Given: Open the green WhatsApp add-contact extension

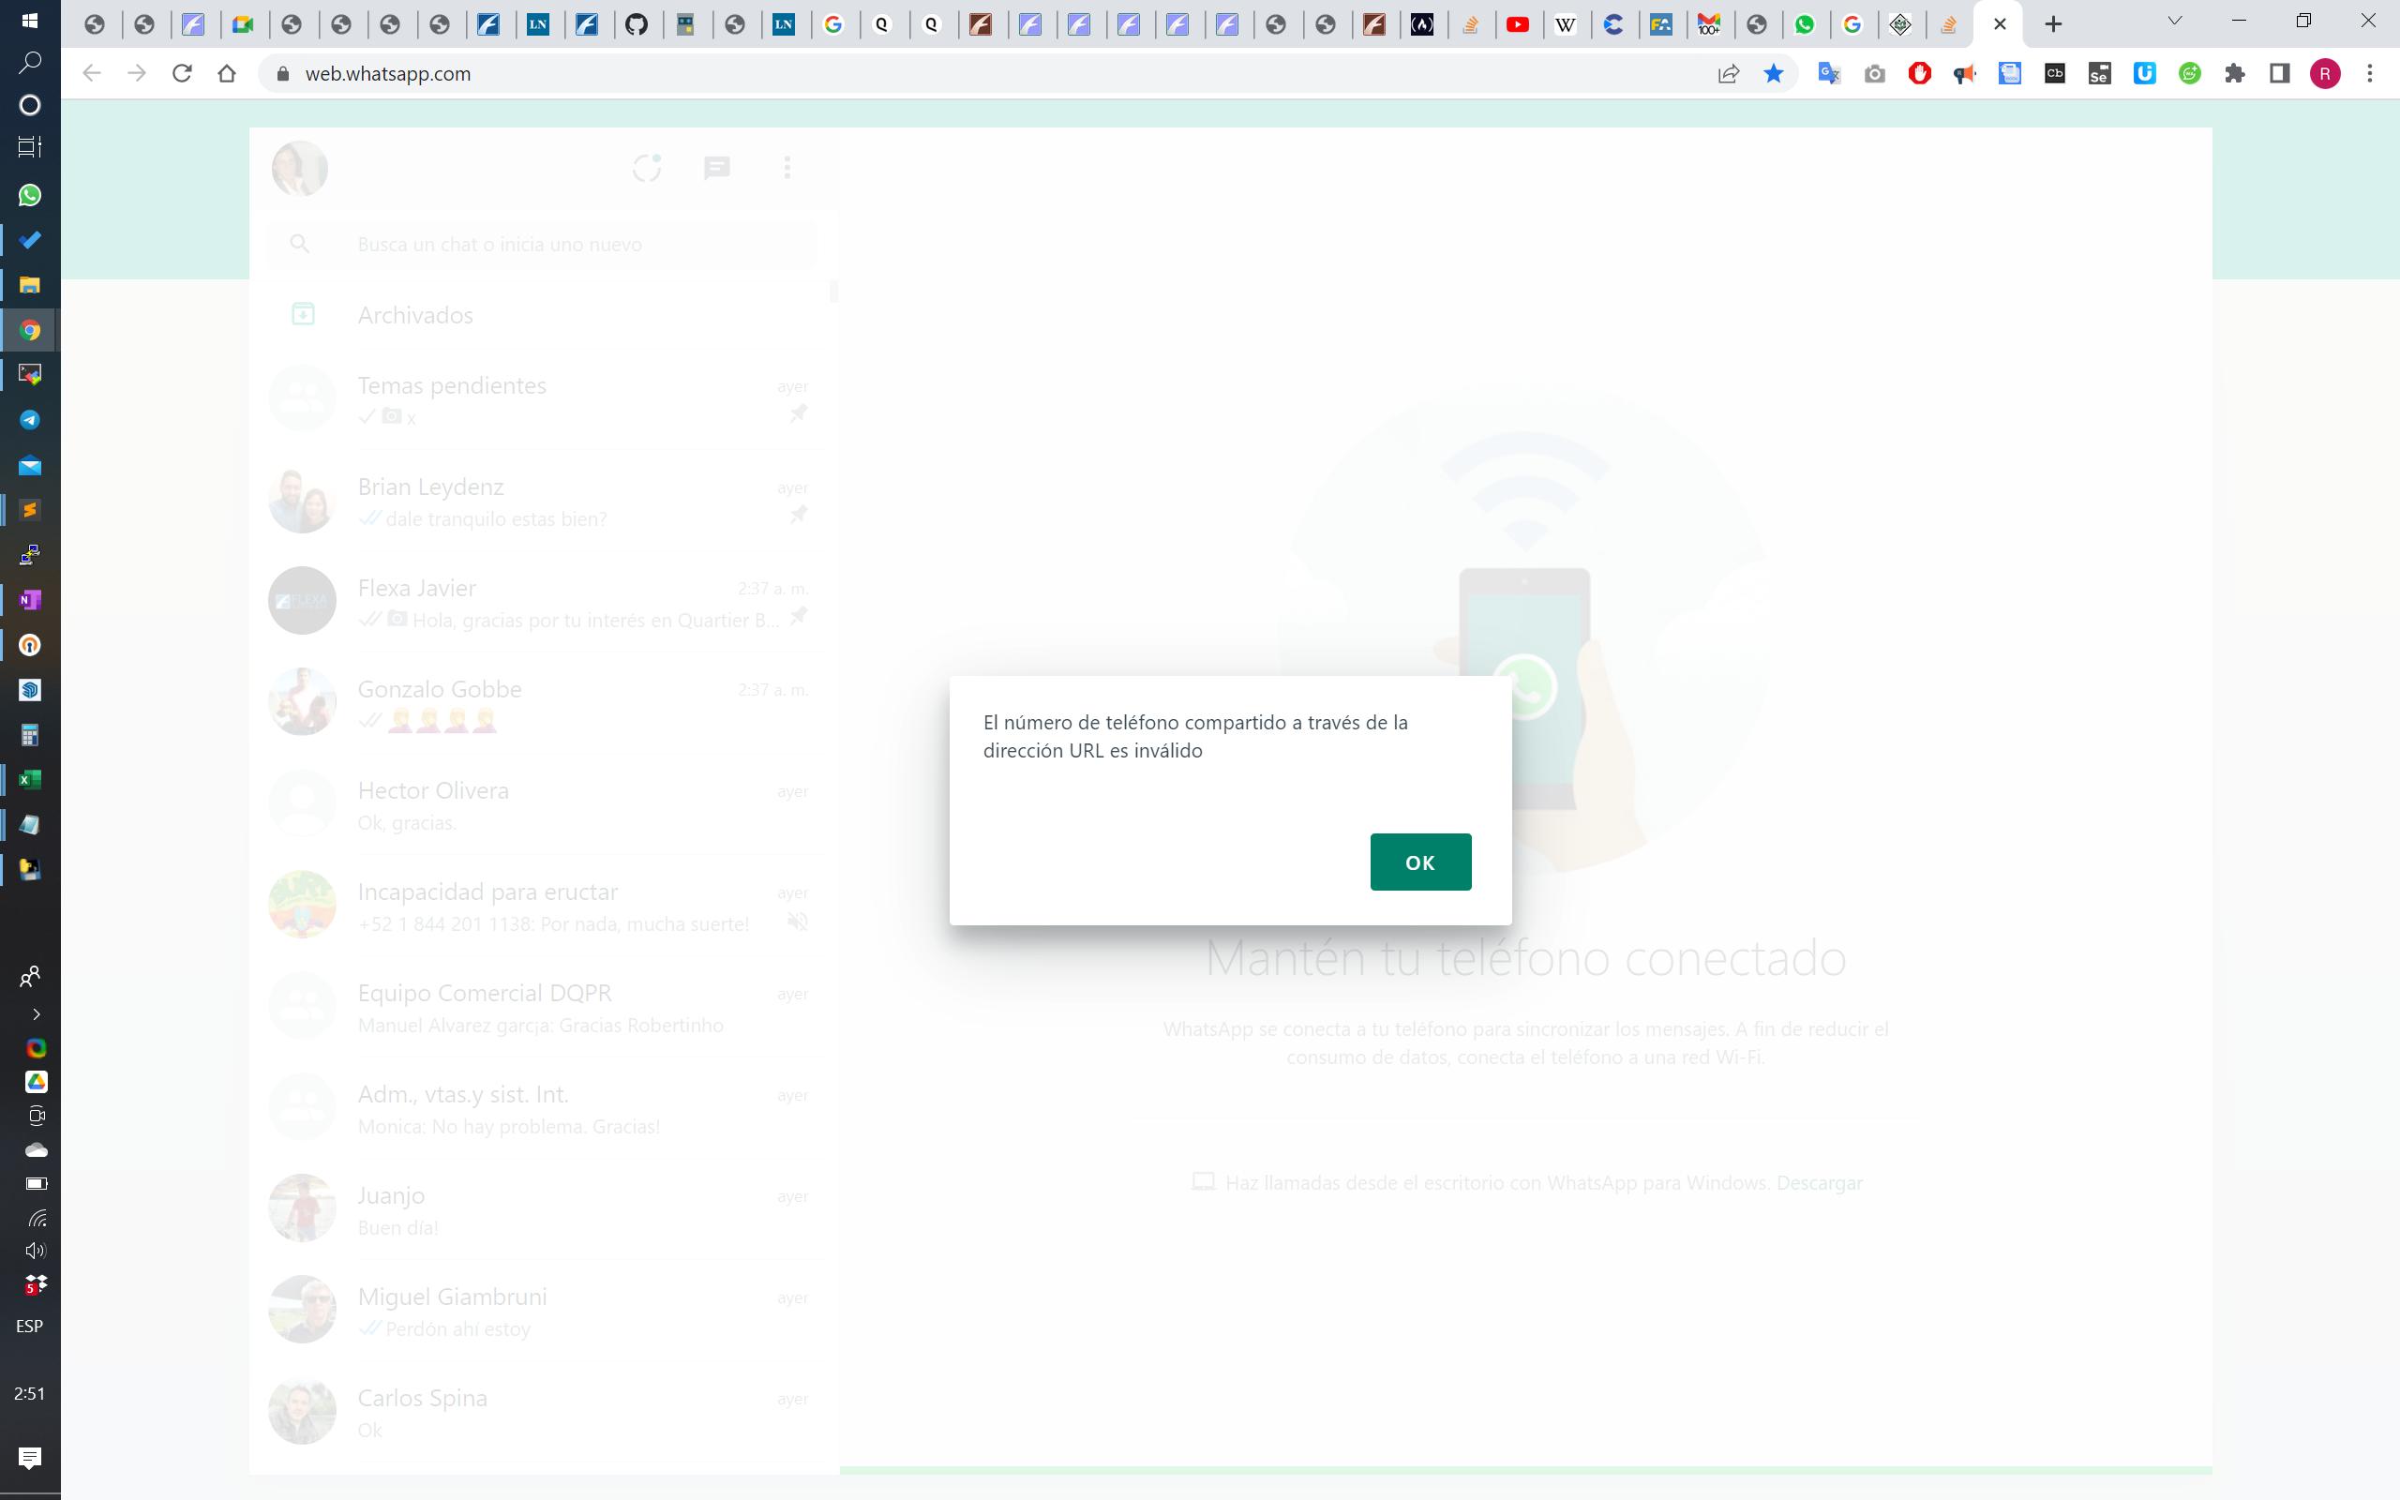Looking at the screenshot, I should click(x=2190, y=73).
